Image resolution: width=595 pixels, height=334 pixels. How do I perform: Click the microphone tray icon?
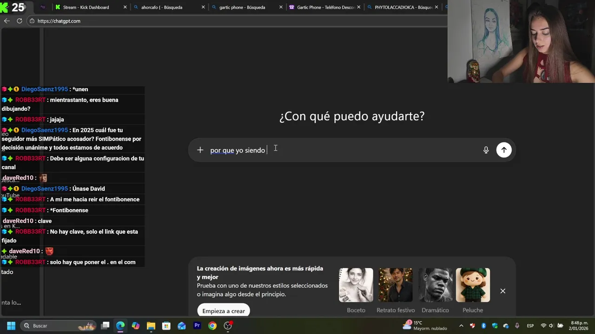(517, 326)
